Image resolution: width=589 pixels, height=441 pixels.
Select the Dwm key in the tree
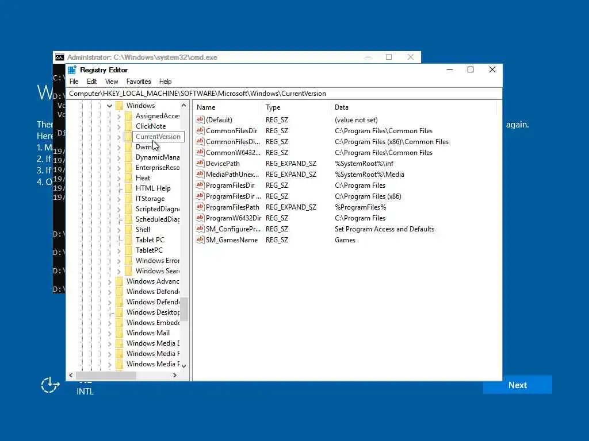click(143, 147)
